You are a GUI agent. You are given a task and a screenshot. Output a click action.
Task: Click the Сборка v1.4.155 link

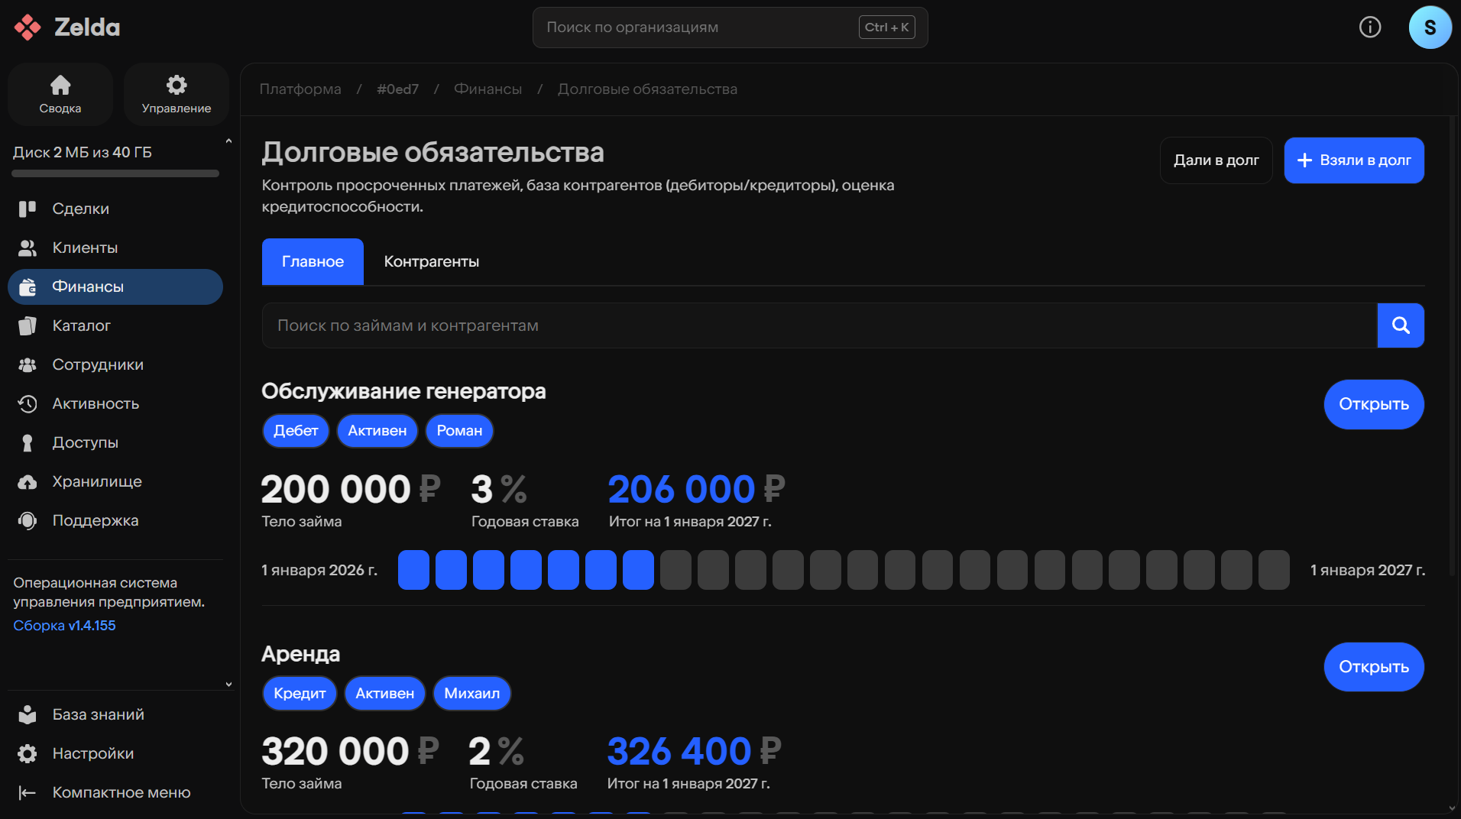(x=64, y=625)
